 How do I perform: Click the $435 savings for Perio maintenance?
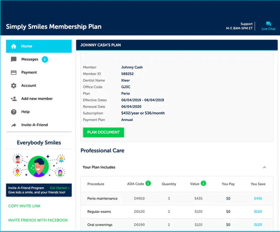point(258,199)
